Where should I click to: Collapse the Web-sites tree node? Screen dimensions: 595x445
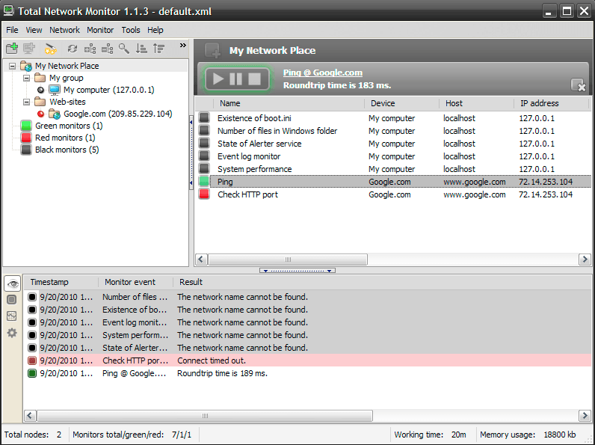click(26, 102)
